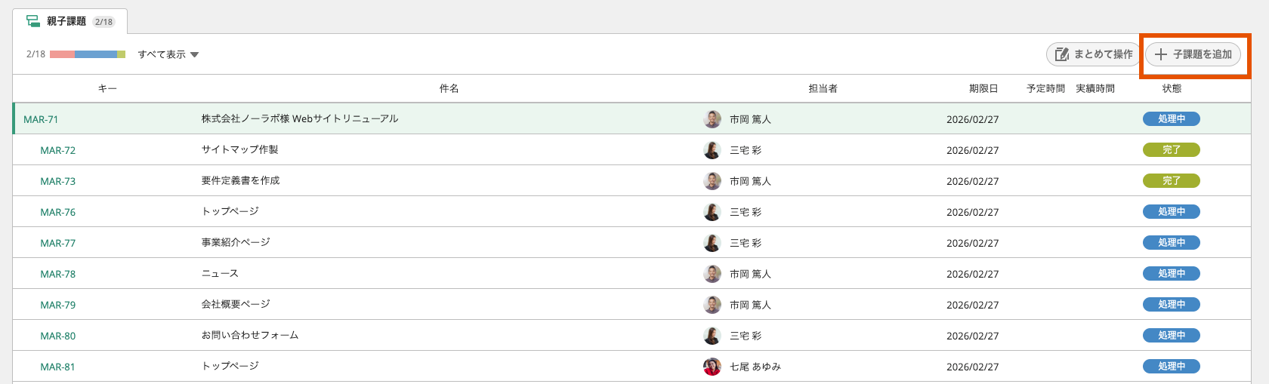
Task: Click the 子課題を追加 button
Action: click(x=1193, y=54)
